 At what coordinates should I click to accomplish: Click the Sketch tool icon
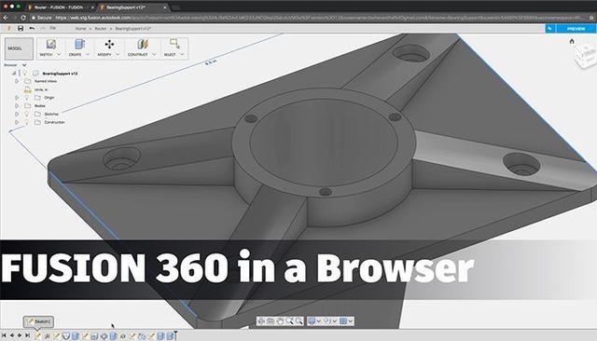pyautogui.click(x=51, y=45)
